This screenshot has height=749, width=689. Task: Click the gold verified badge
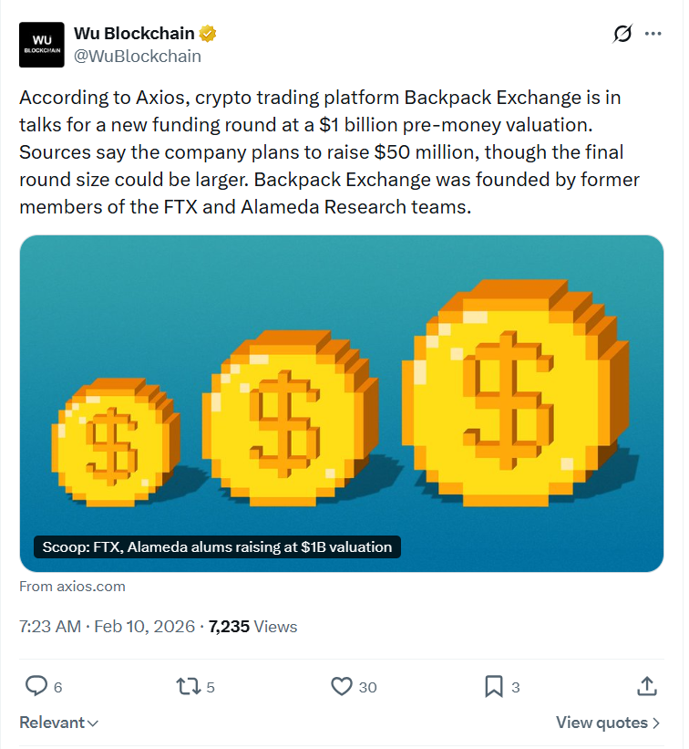[x=209, y=35]
